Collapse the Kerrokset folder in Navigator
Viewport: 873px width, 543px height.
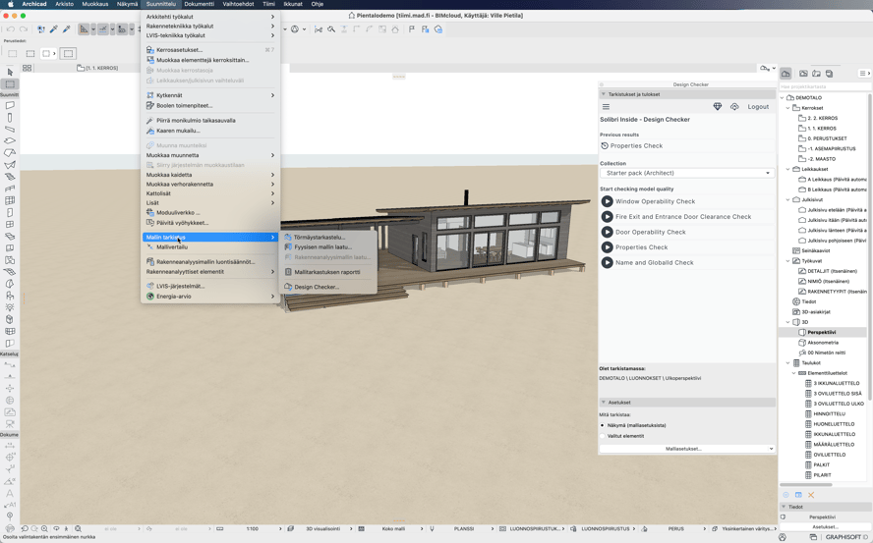click(787, 108)
